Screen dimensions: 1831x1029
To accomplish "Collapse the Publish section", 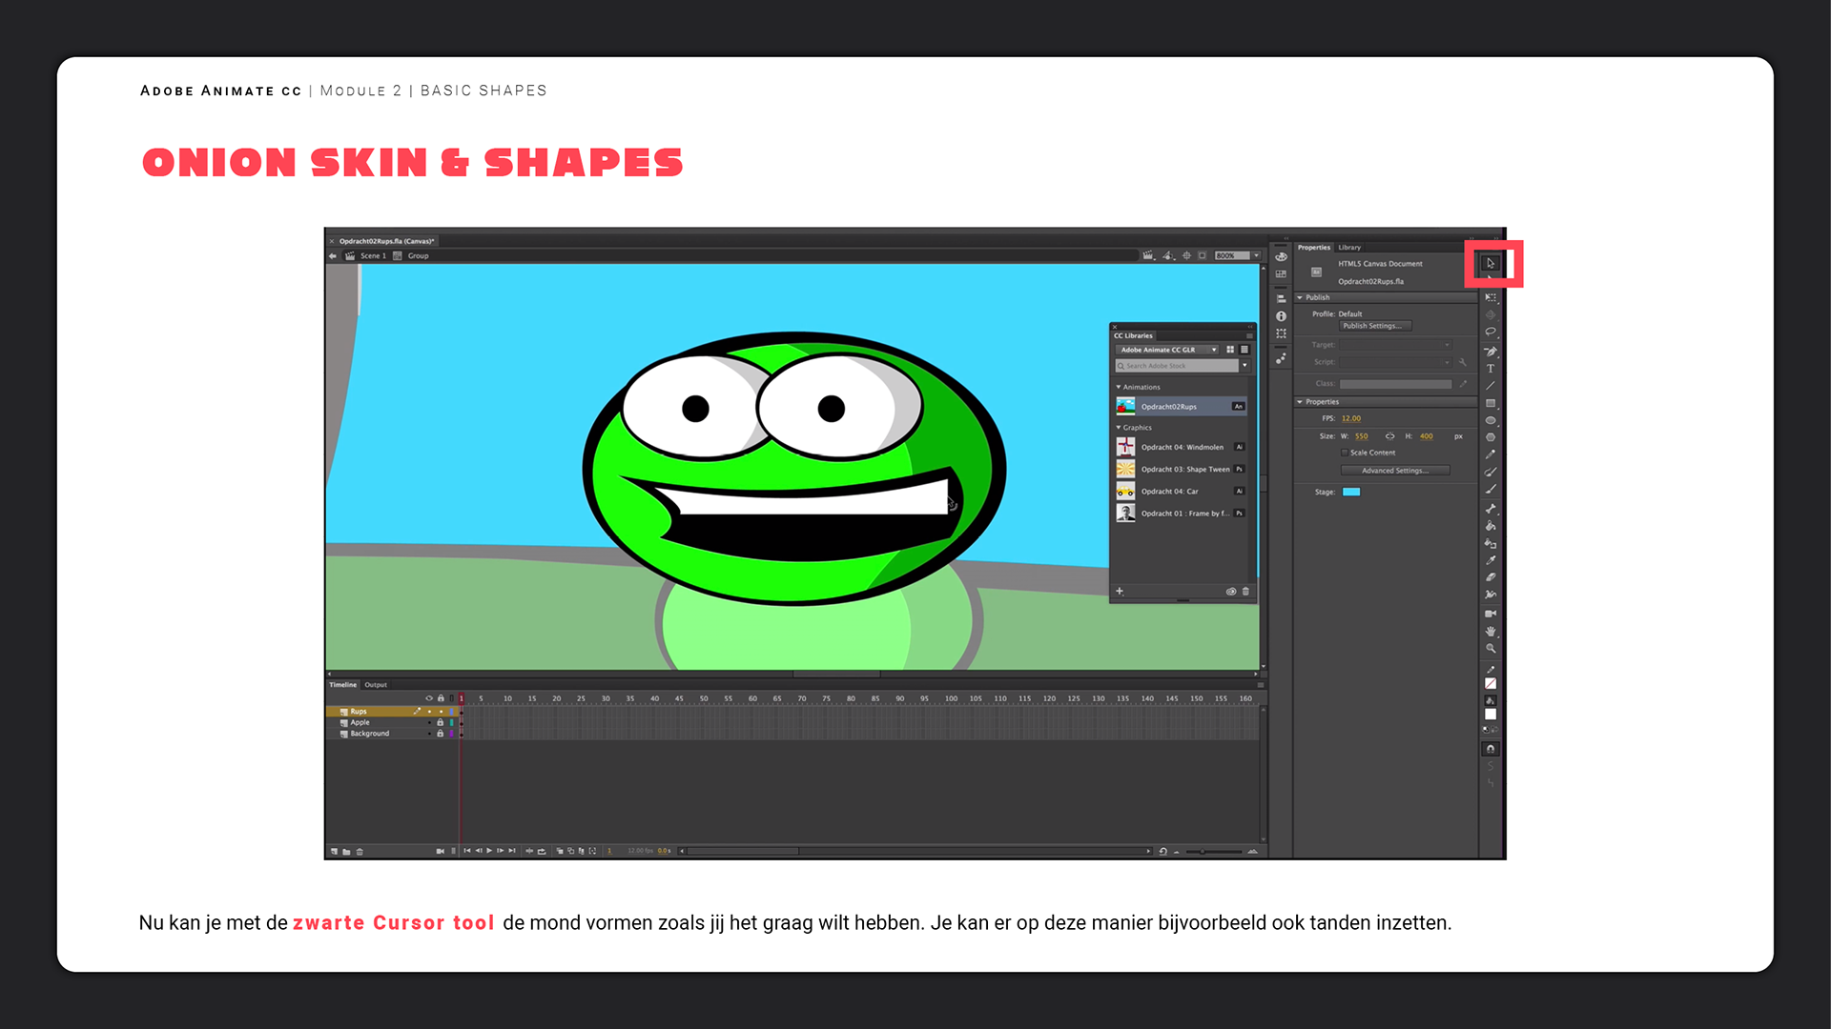I will [x=1300, y=297].
